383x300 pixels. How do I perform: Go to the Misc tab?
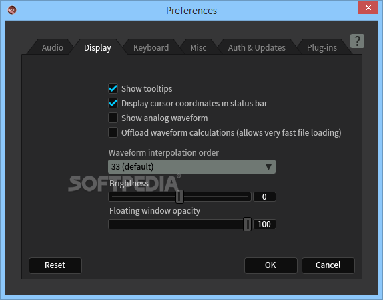tap(198, 47)
